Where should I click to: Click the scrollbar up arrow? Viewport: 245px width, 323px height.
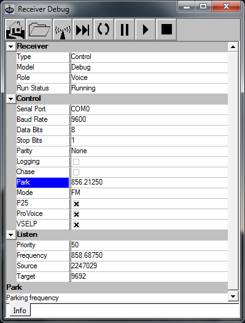(x=233, y=47)
